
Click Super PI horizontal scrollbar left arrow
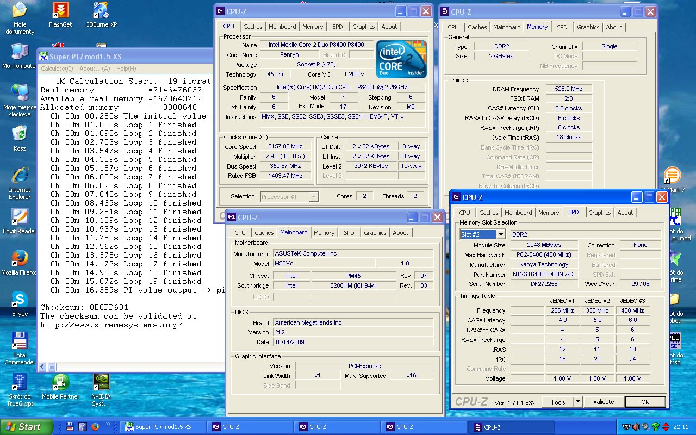[43, 366]
